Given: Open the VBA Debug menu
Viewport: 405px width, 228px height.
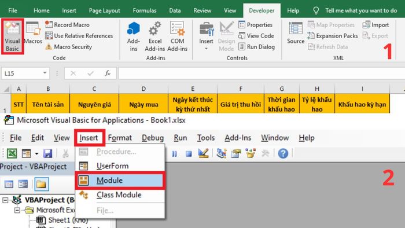Looking at the screenshot, I should click(153, 138).
